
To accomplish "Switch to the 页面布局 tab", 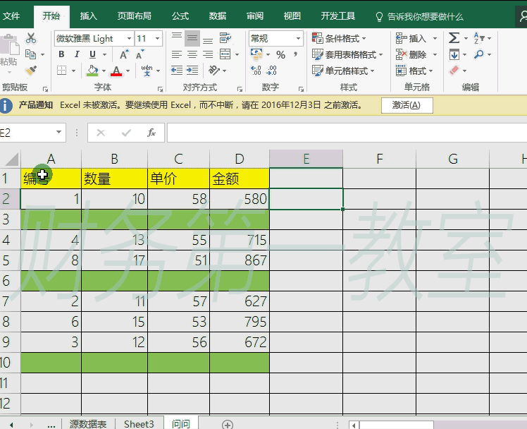I will coord(134,16).
